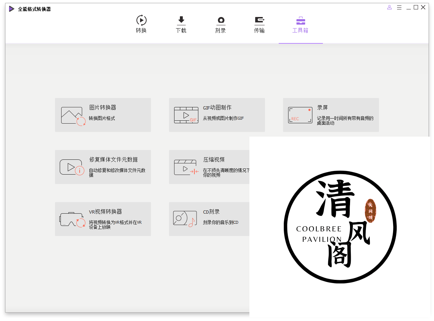Switch to the 下载 (Download) tab
This screenshot has width=434, height=321.
181,24
